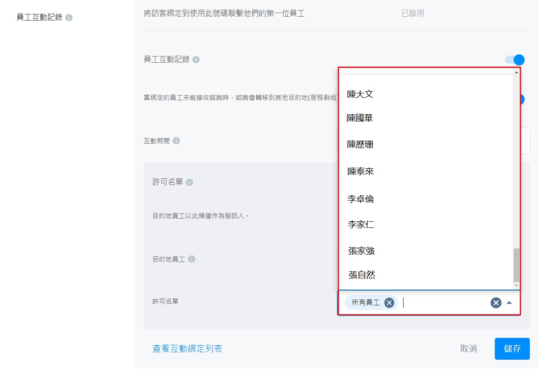Pick 張自然 from the dropdown options
The image size is (554, 372).
(x=362, y=275)
